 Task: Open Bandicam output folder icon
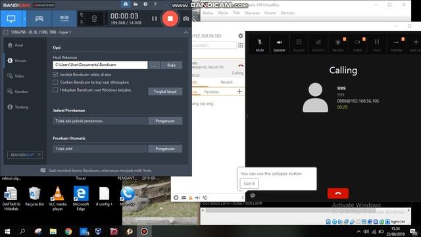(x=136, y=4)
